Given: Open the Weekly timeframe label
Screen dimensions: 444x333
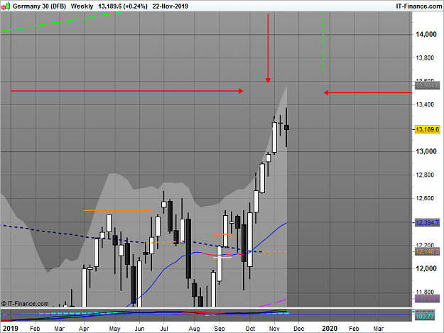Looking at the screenshot, I should click(82, 6).
